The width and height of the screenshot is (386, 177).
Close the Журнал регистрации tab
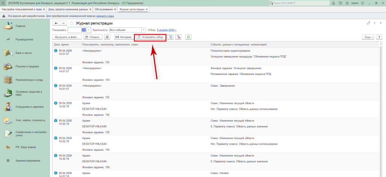[147, 9]
